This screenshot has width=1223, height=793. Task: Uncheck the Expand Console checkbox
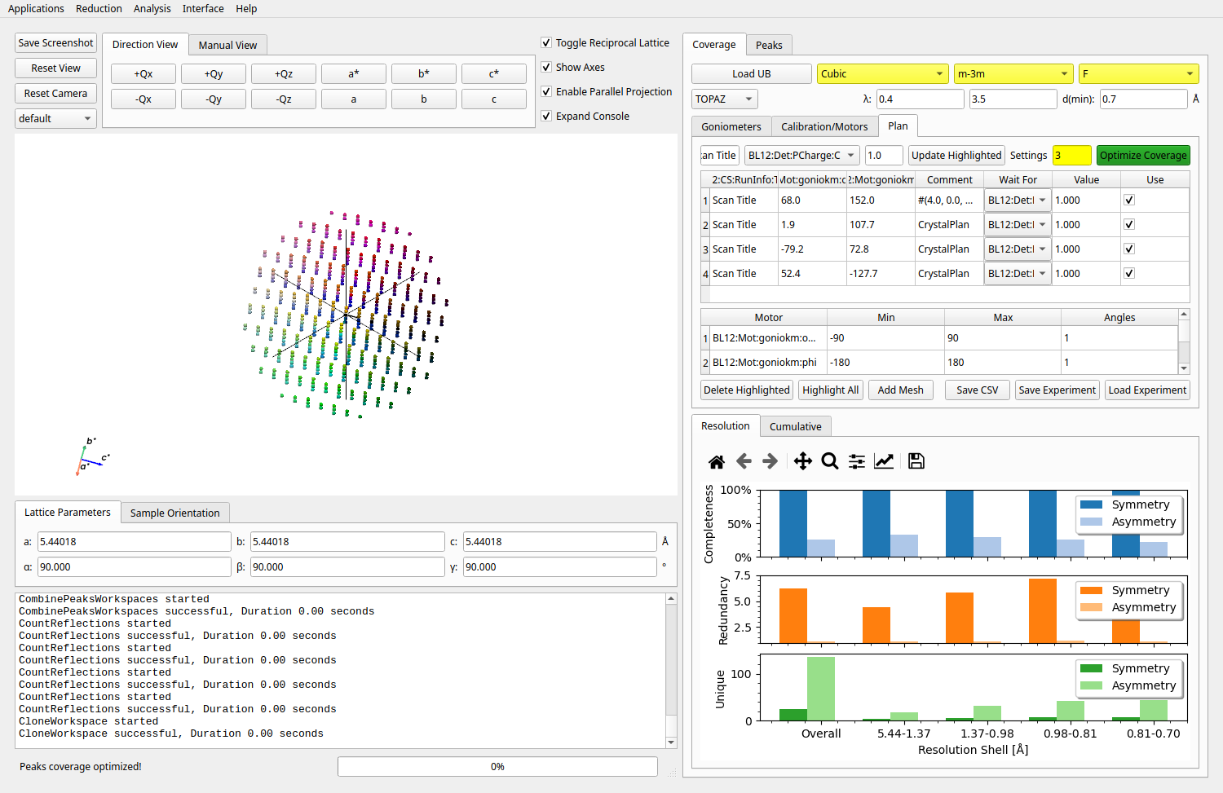pyautogui.click(x=546, y=116)
